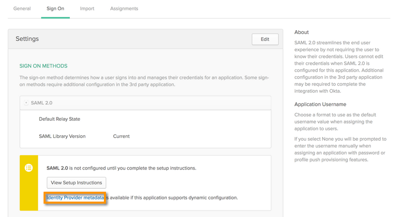This screenshot has height=217, width=396.
Task: Click the SAML 2.0 method label
Action: point(41,103)
